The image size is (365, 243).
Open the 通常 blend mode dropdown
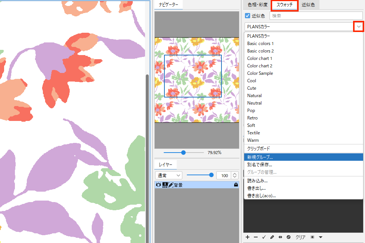click(x=169, y=175)
